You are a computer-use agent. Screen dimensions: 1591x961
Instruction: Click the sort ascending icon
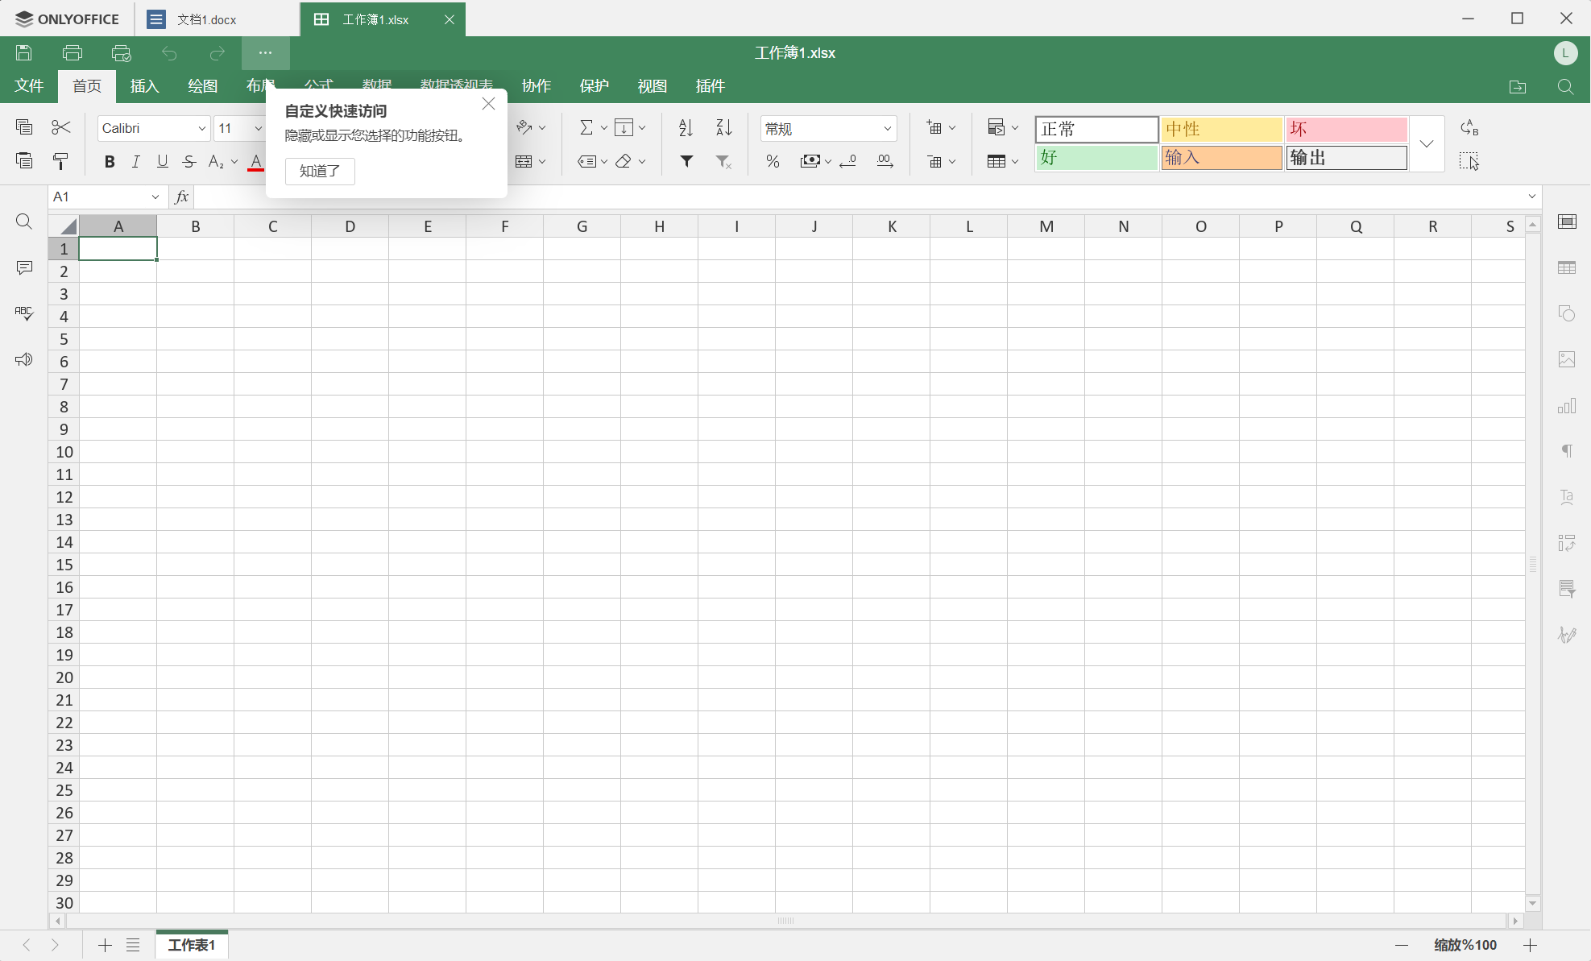pyautogui.click(x=686, y=127)
